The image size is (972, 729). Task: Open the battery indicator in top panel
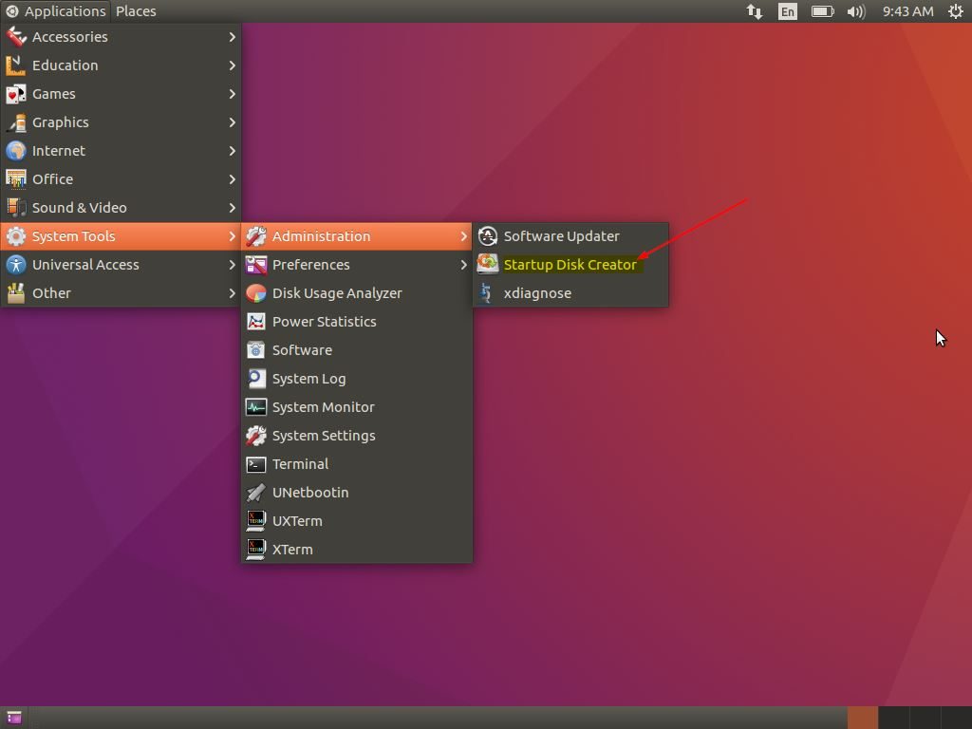(822, 11)
